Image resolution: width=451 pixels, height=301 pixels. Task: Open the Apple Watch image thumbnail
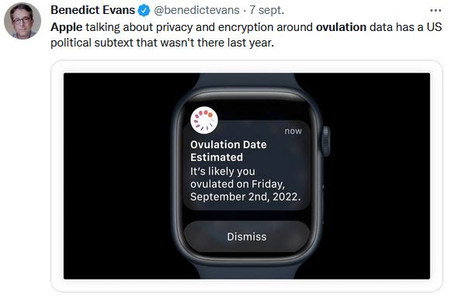(247, 176)
